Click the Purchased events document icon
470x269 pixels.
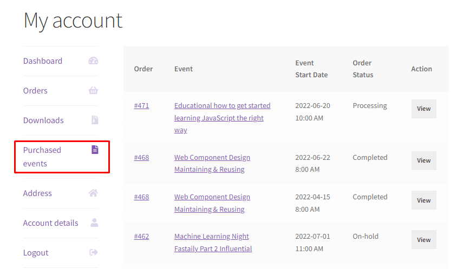(x=95, y=150)
